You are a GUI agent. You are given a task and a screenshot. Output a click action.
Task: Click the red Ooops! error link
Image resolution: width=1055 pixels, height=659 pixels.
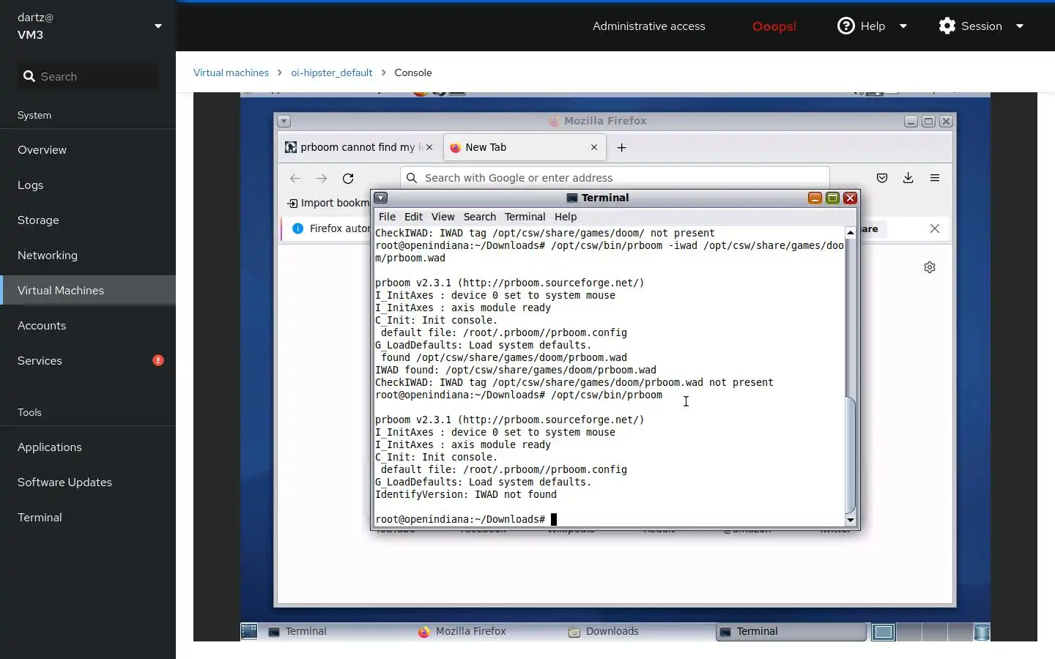pyautogui.click(x=774, y=26)
